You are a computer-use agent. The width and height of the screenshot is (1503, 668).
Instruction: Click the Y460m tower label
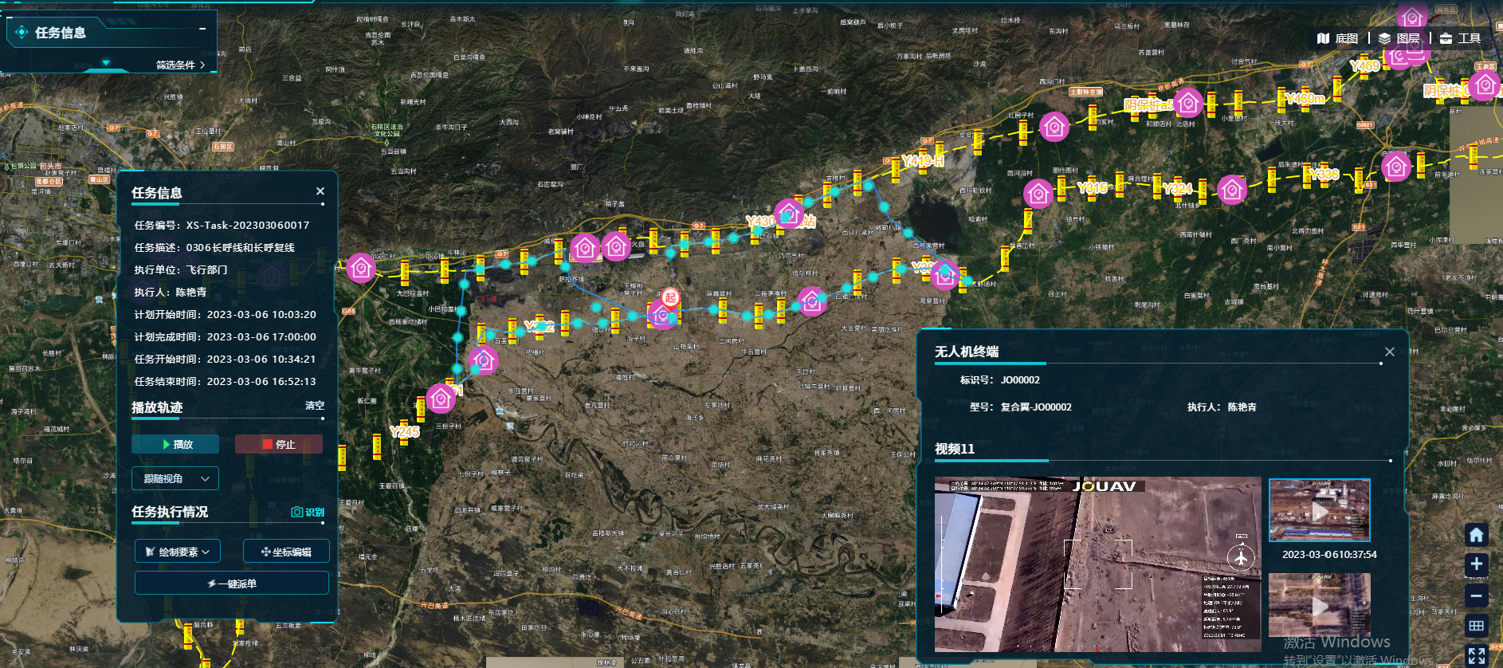click(x=1305, y=99)
